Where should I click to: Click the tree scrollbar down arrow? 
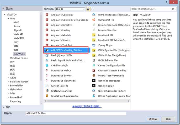coord(41,103)
